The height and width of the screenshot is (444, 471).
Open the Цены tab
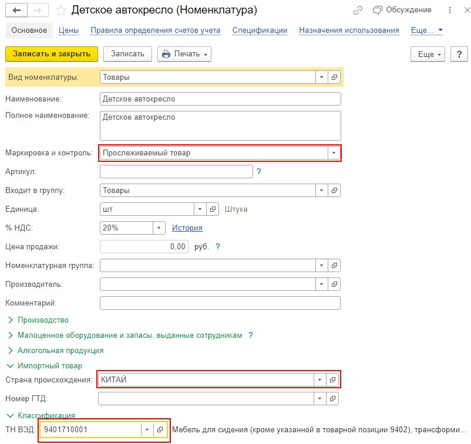[x=69, y=30]
